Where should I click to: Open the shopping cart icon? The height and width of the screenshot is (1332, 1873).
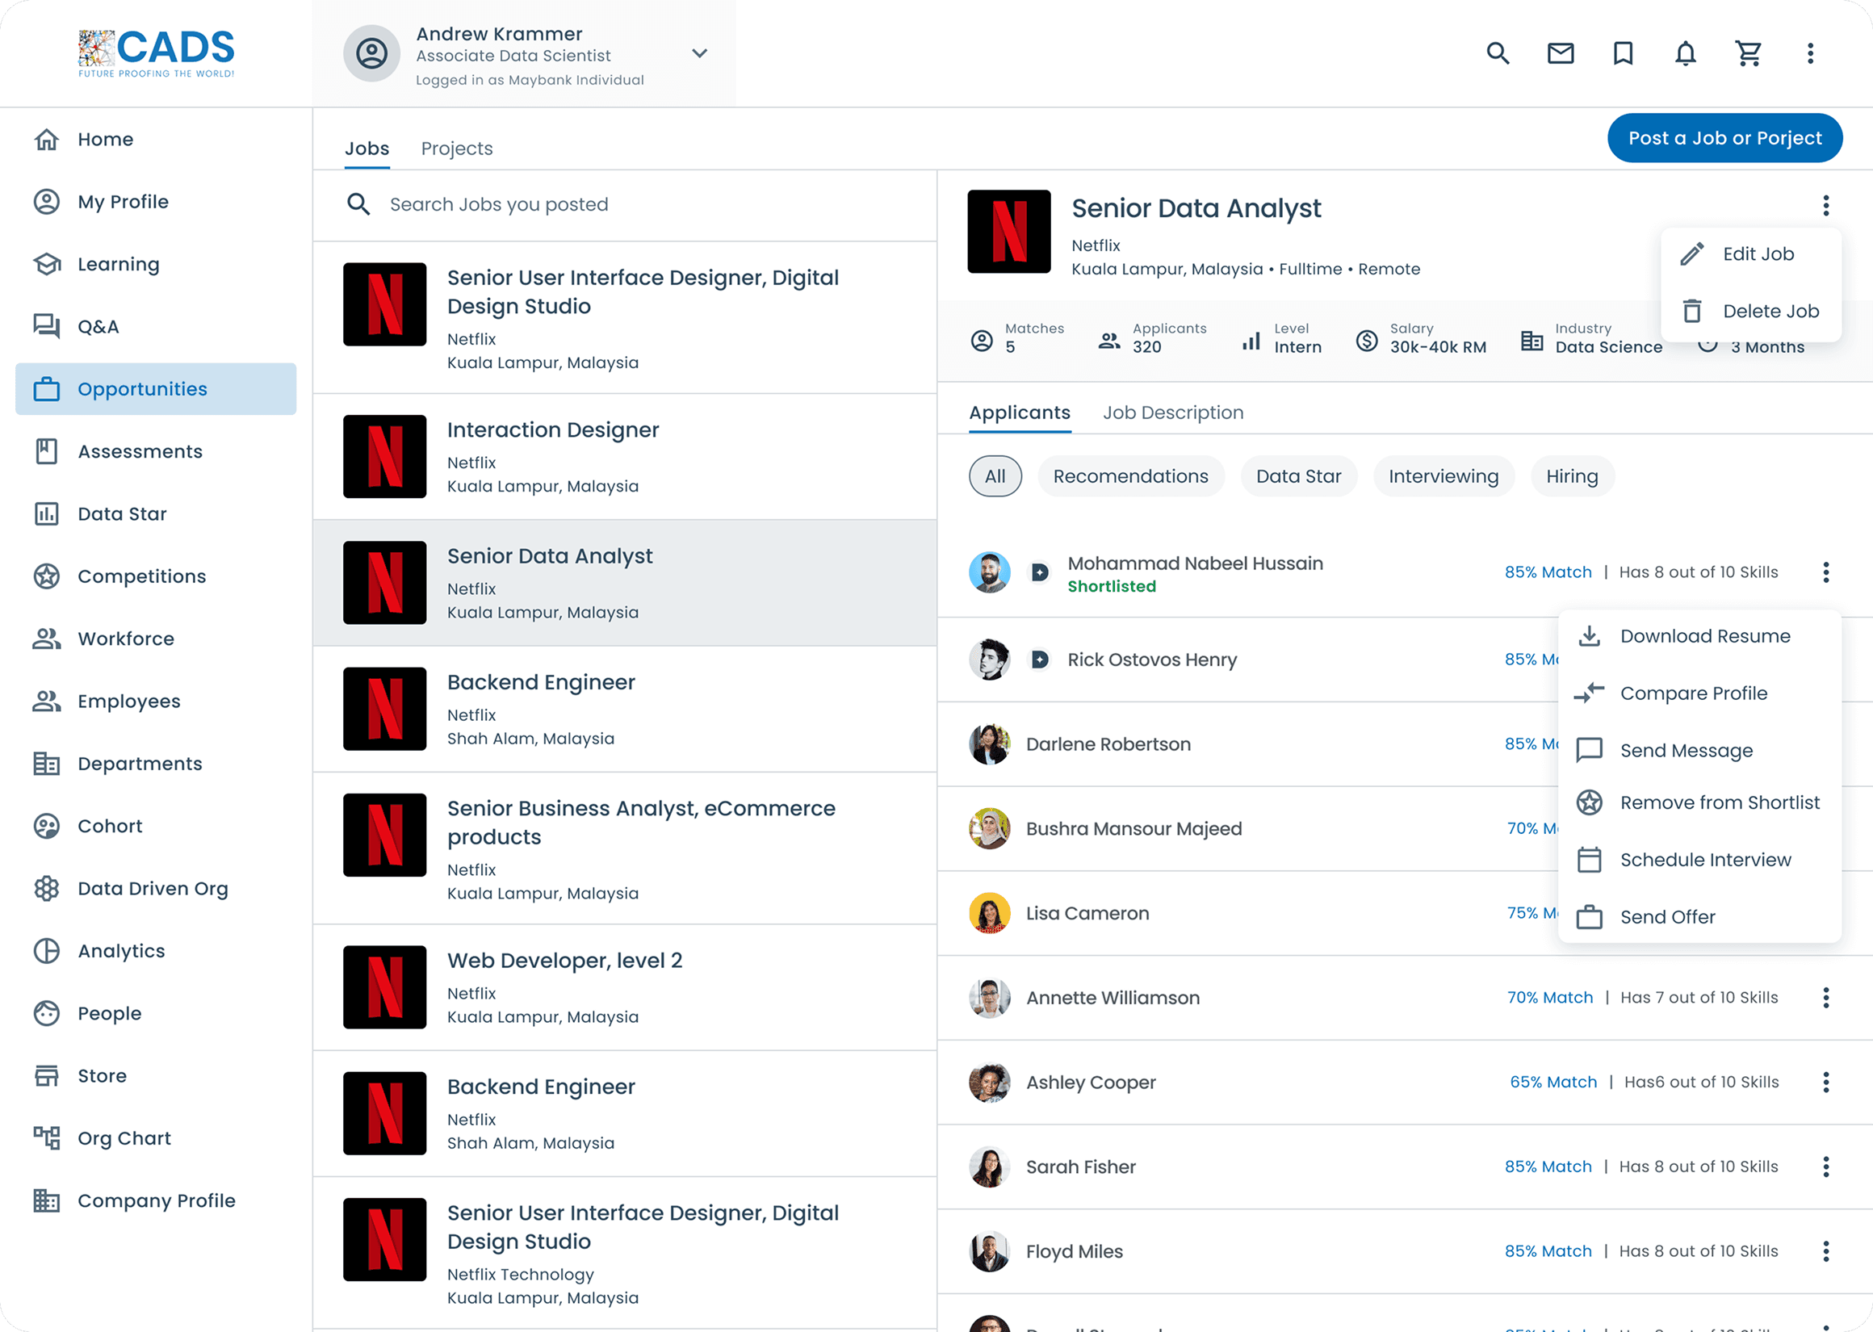pos(1748,54)
